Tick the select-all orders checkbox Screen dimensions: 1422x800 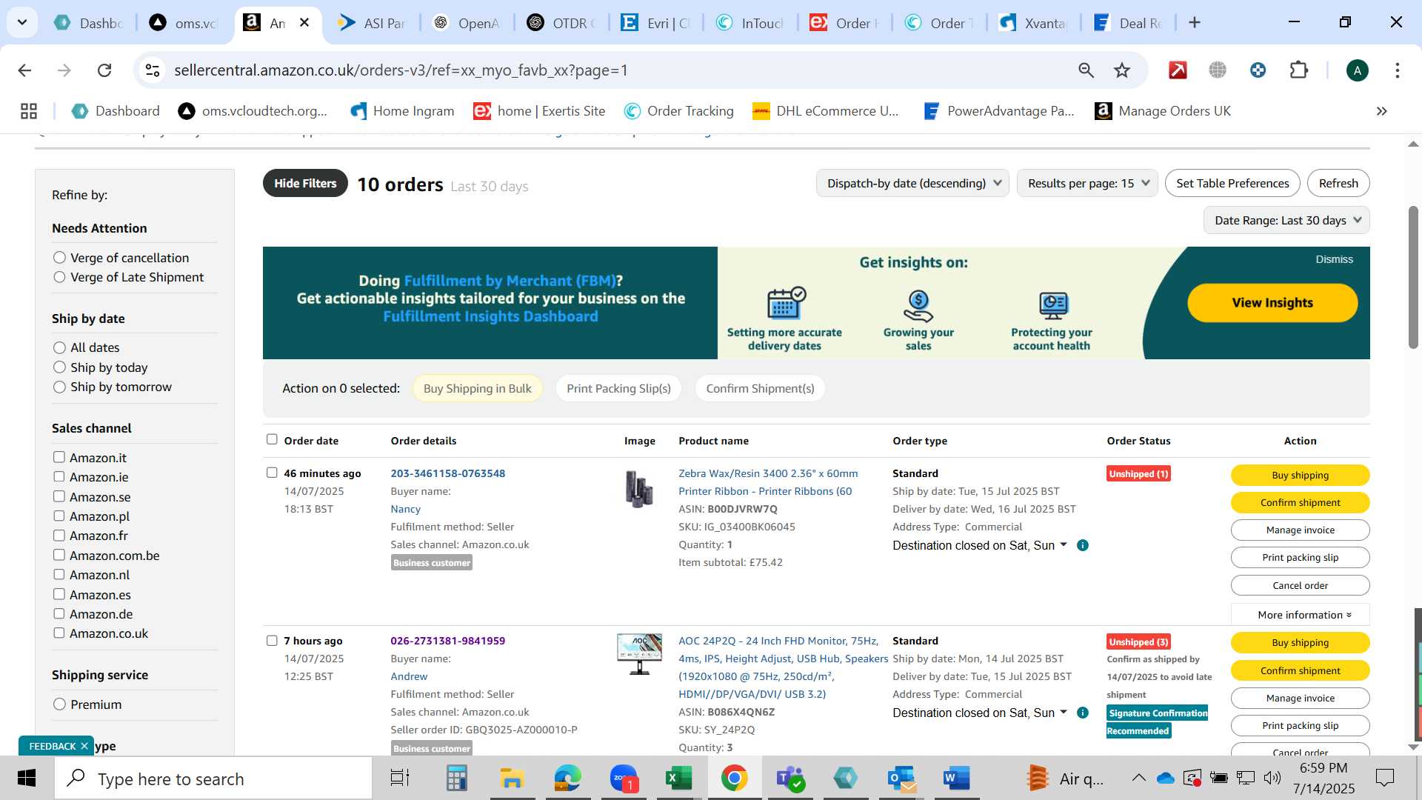click(272, 439)
